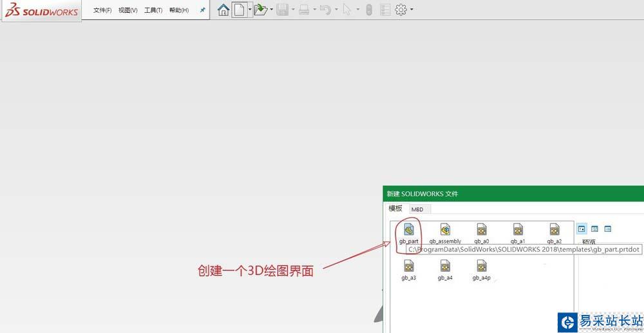Click the Rebuild traffic light icon
The width and height of the screenshot is (644, 333).
click(369, 10)
